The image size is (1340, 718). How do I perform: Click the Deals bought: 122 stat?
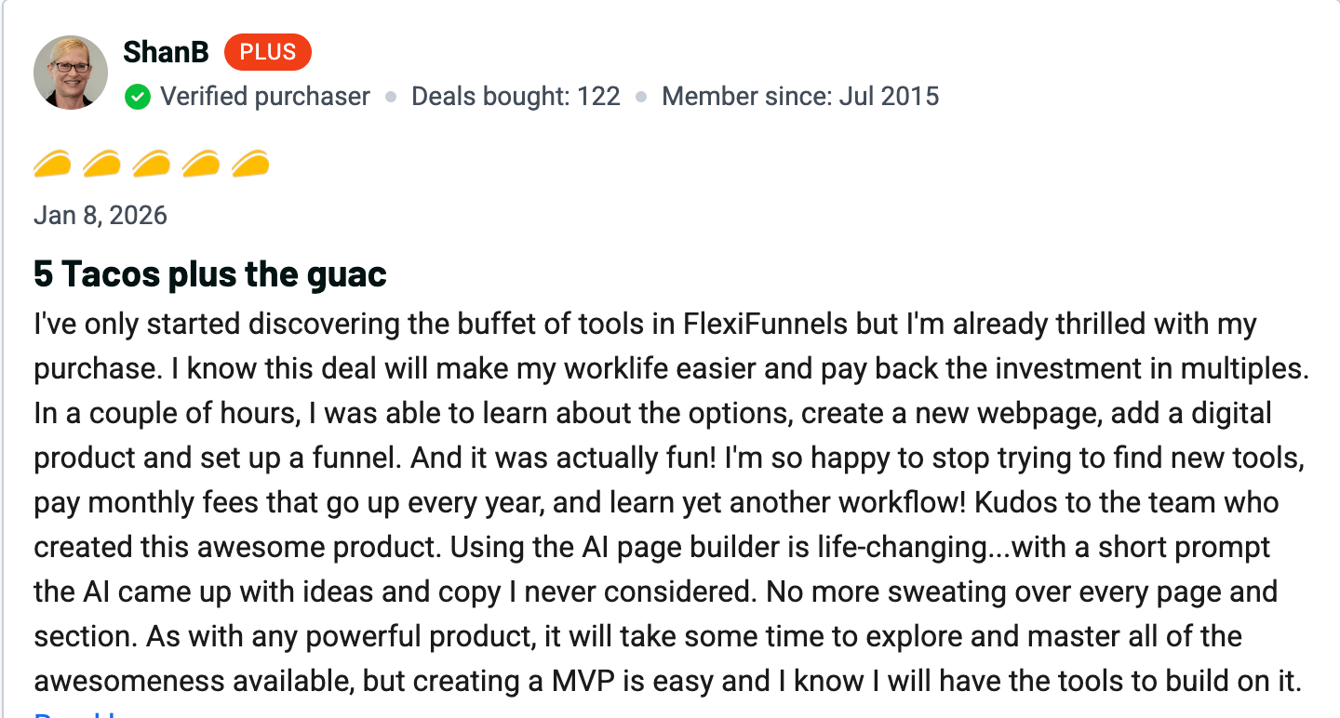click(x=516, y=97)
